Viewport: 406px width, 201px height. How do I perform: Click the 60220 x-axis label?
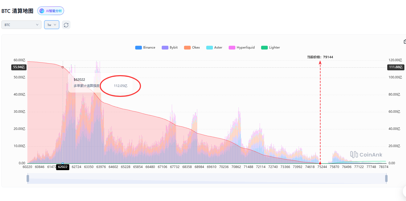tap(27, 167)
